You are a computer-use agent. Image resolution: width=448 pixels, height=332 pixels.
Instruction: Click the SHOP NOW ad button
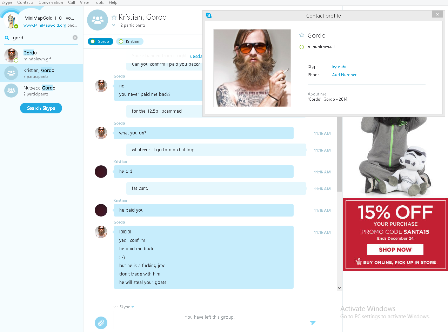395,250
